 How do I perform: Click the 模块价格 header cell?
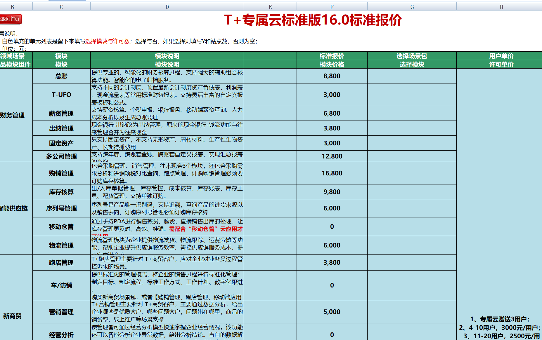click(x=332, y=64)
